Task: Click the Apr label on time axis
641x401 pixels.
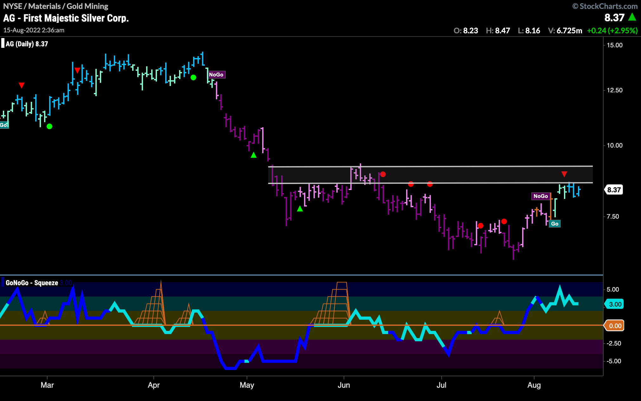Action: point(154,385)
